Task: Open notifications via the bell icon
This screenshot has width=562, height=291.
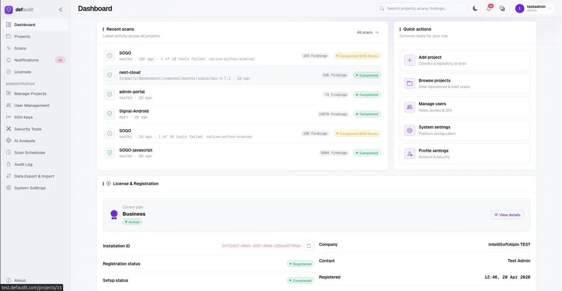Action: point(489,8)
